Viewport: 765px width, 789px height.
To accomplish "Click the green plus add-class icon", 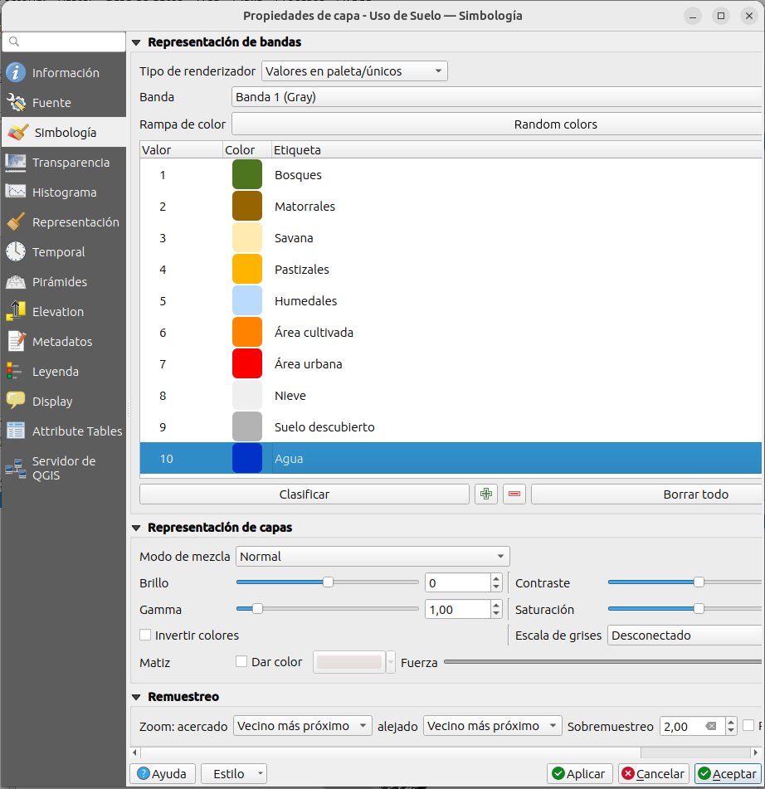I will coord(486,494).
